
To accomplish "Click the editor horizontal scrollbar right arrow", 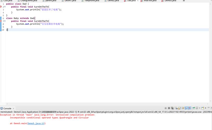I will pyautogui.click(x=208, y=104).
